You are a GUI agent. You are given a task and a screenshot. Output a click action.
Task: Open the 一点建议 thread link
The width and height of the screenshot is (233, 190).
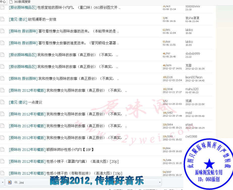pos(35,102)
